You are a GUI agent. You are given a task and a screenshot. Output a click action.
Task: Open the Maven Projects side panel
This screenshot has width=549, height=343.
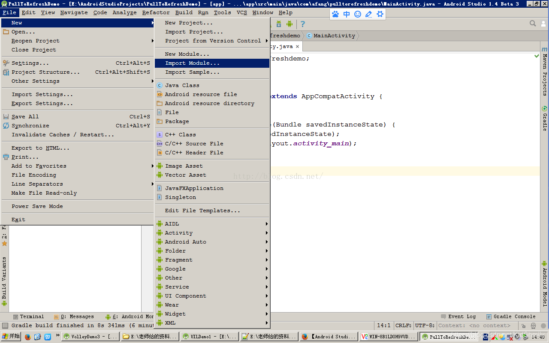[x=545, y=72]
